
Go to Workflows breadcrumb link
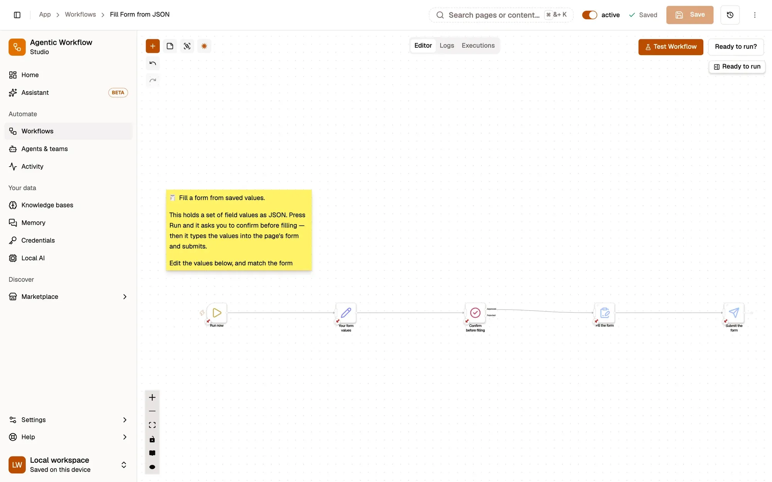[80, 14]
